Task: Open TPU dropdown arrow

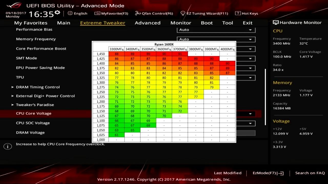Action: (250, 78)
